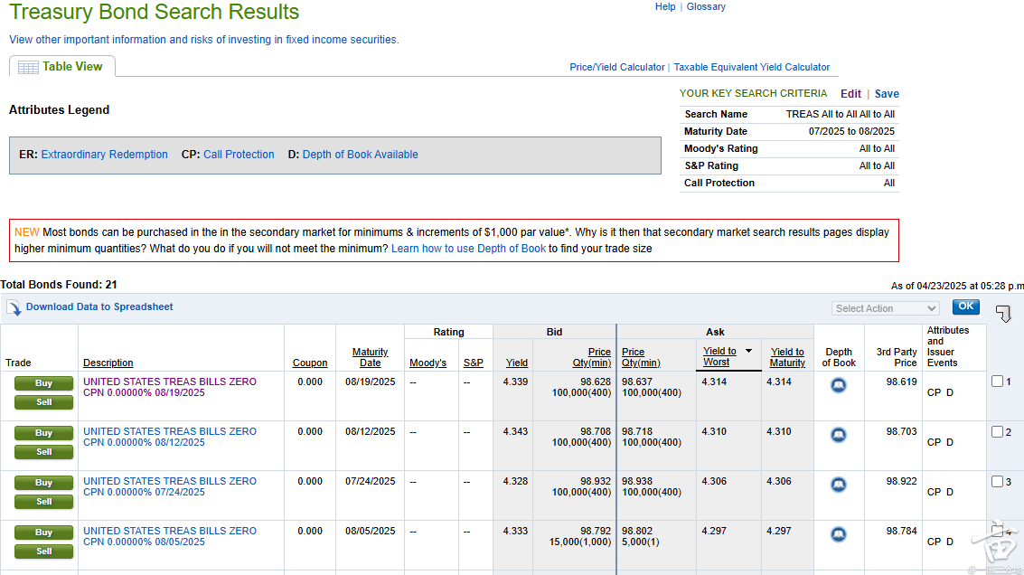
Task: Open the Price/Yield Calculator link
Action: click(x=617, y=67)
